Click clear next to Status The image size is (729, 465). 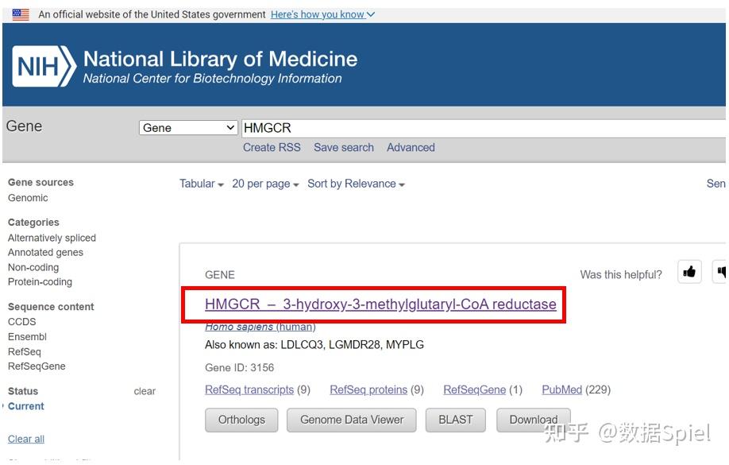(145, 391)
